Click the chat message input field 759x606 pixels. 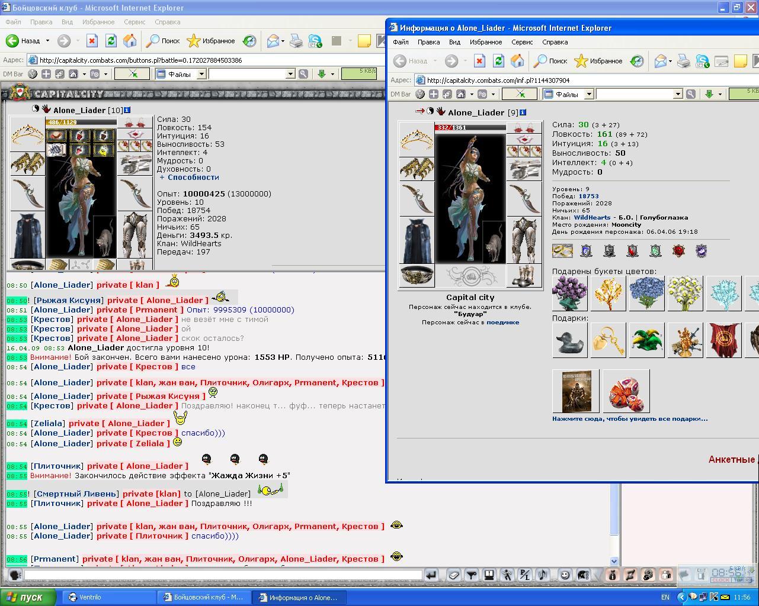pos(223,575)
